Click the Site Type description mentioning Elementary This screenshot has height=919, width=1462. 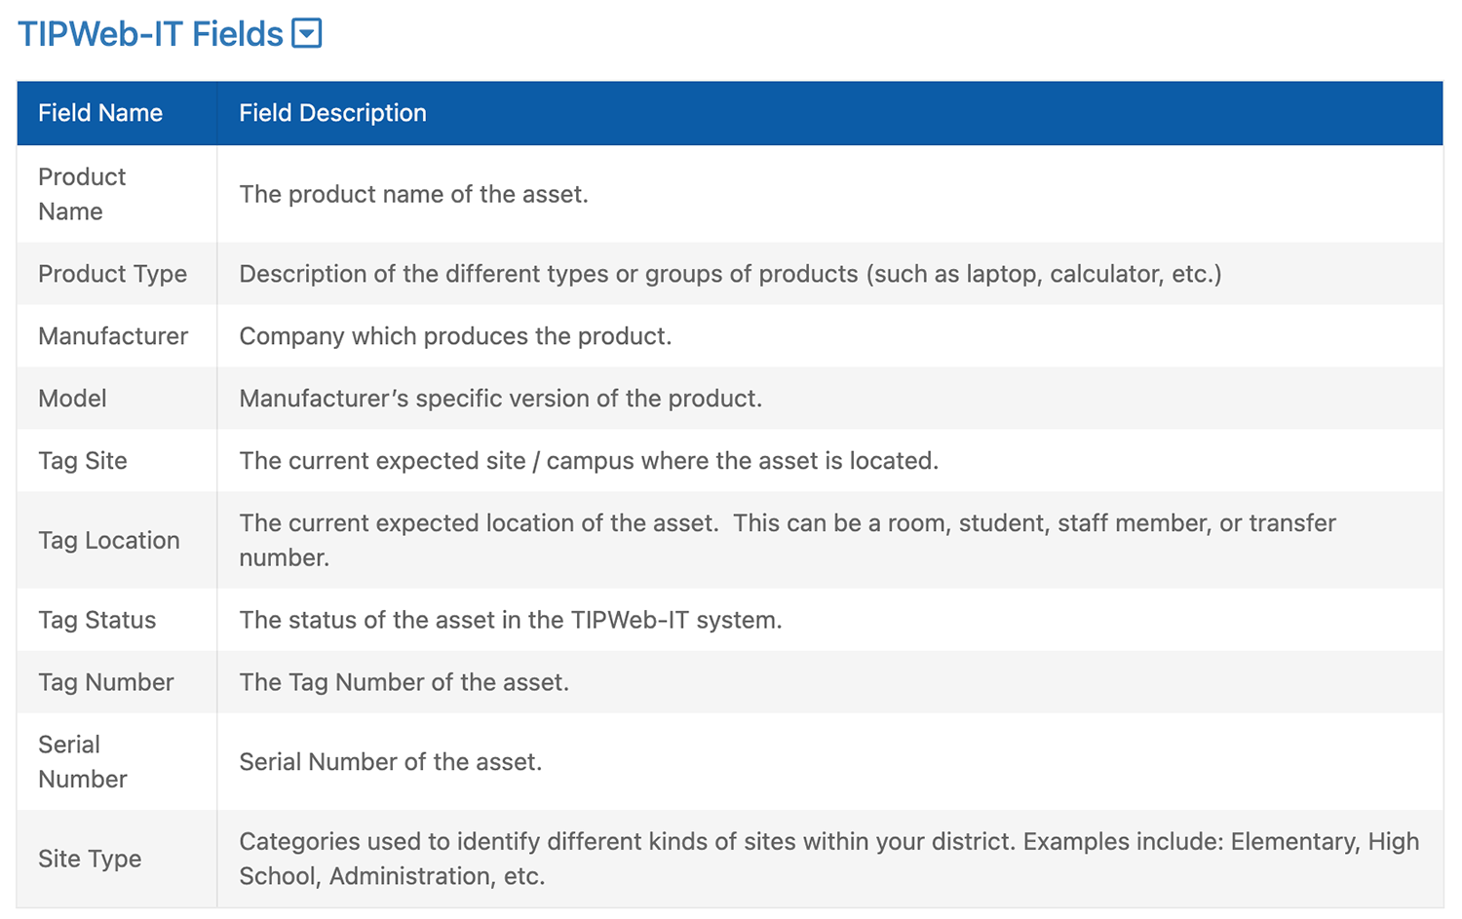coord(828,859)
